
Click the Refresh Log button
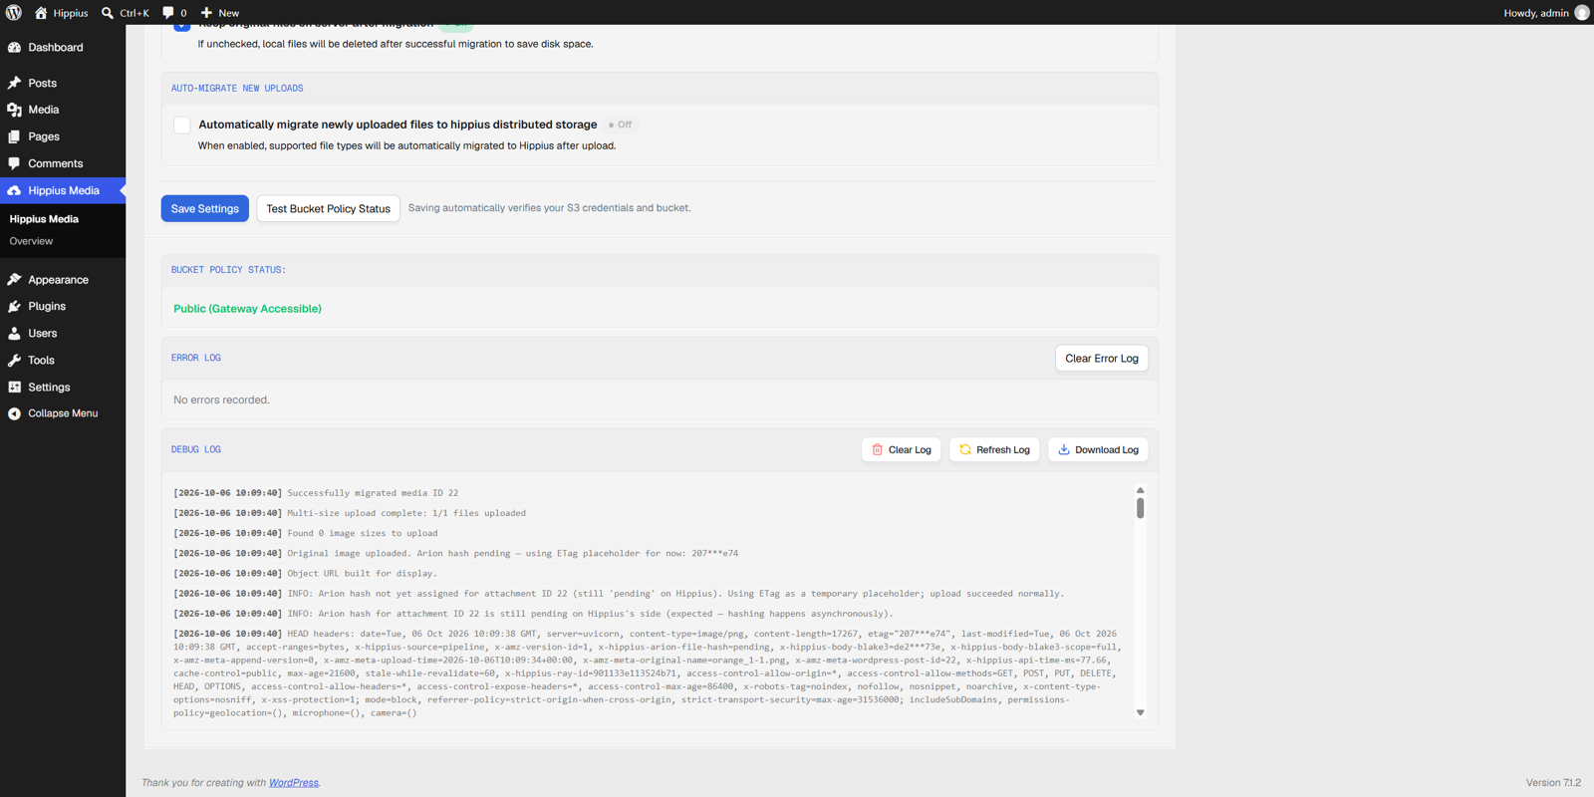[x=995, y=450]
